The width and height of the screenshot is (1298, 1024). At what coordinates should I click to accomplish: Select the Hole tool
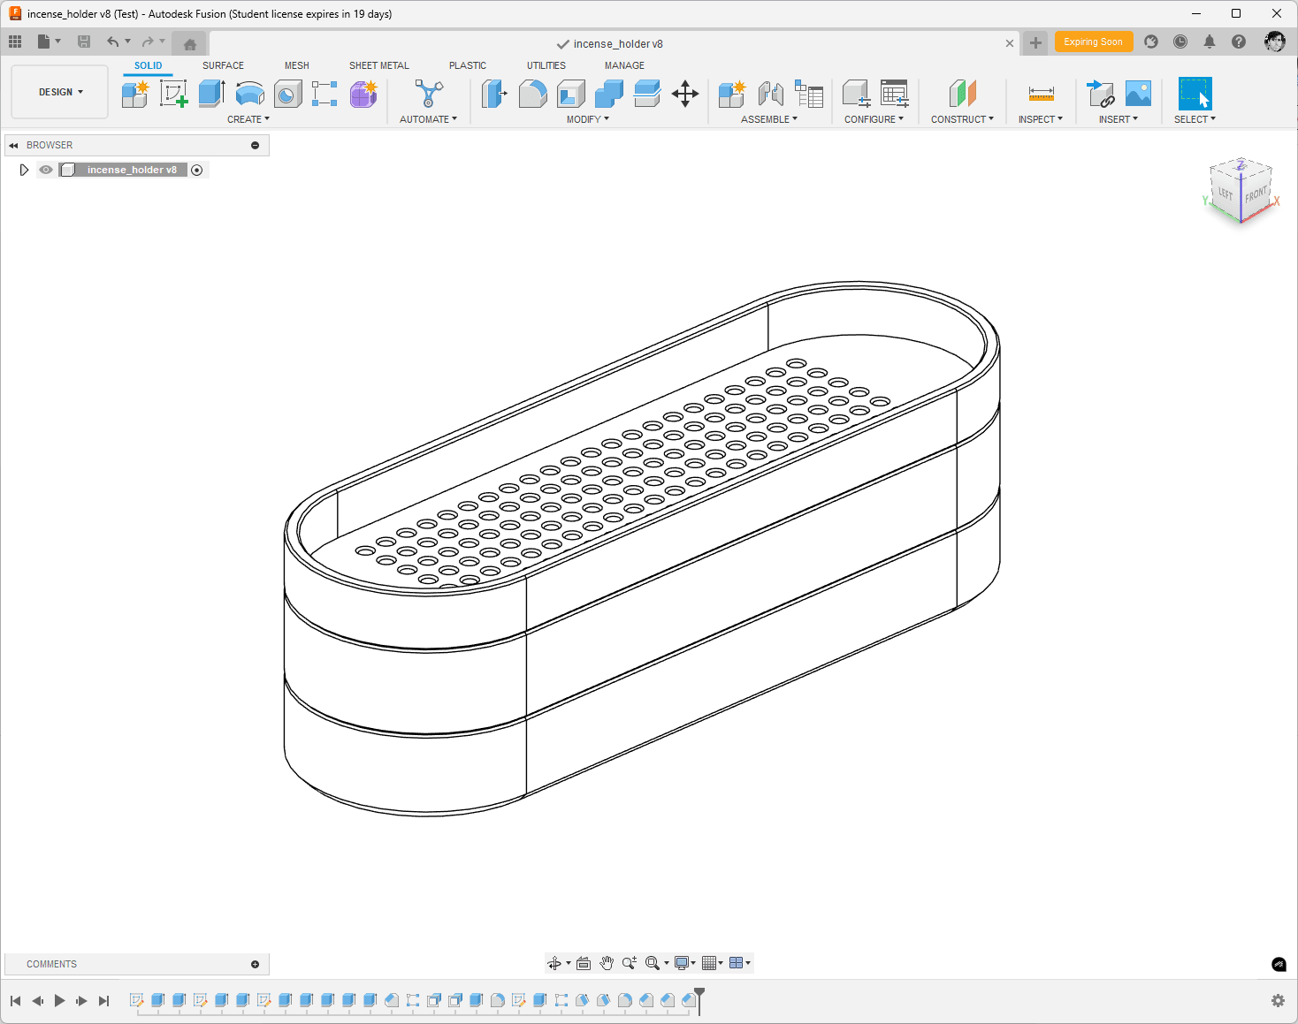287,94
